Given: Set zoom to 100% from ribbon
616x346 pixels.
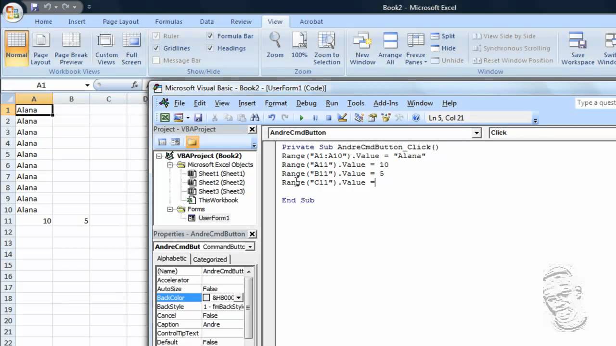Looking at the screenshot, I should (x=299, y=46).
